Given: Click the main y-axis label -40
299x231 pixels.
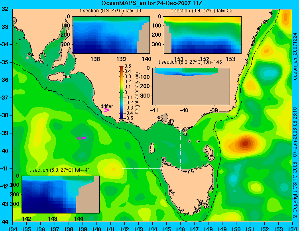Looking at the screenshot, I should pos(4,151).
